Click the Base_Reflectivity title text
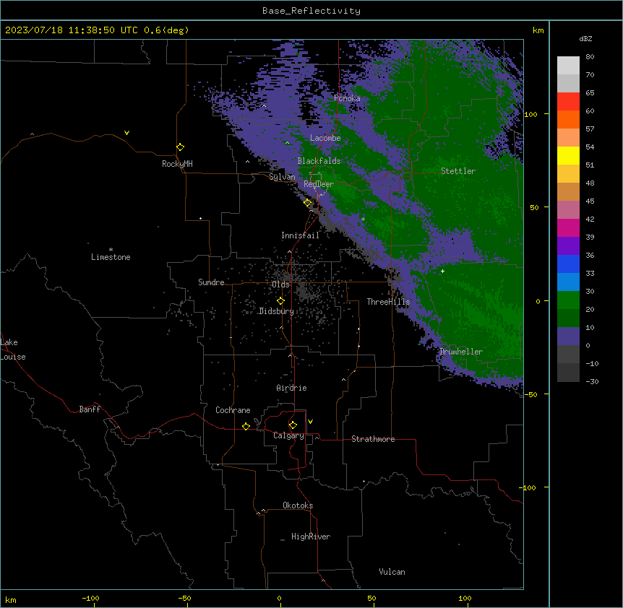Image resolution: width=623 pixels, height=608 pixels. (x=311, y=11)
